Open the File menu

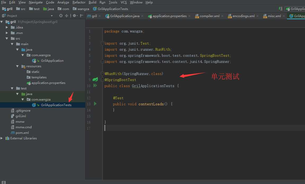coord(3,2)
